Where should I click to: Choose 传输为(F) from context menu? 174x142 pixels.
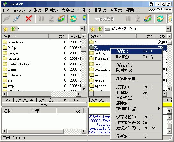coord(136,65)
